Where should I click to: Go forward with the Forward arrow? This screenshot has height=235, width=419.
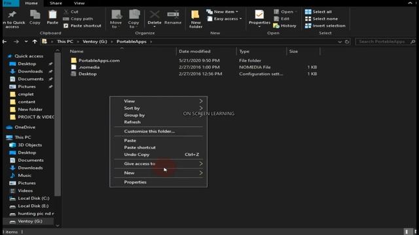point(16,42)
